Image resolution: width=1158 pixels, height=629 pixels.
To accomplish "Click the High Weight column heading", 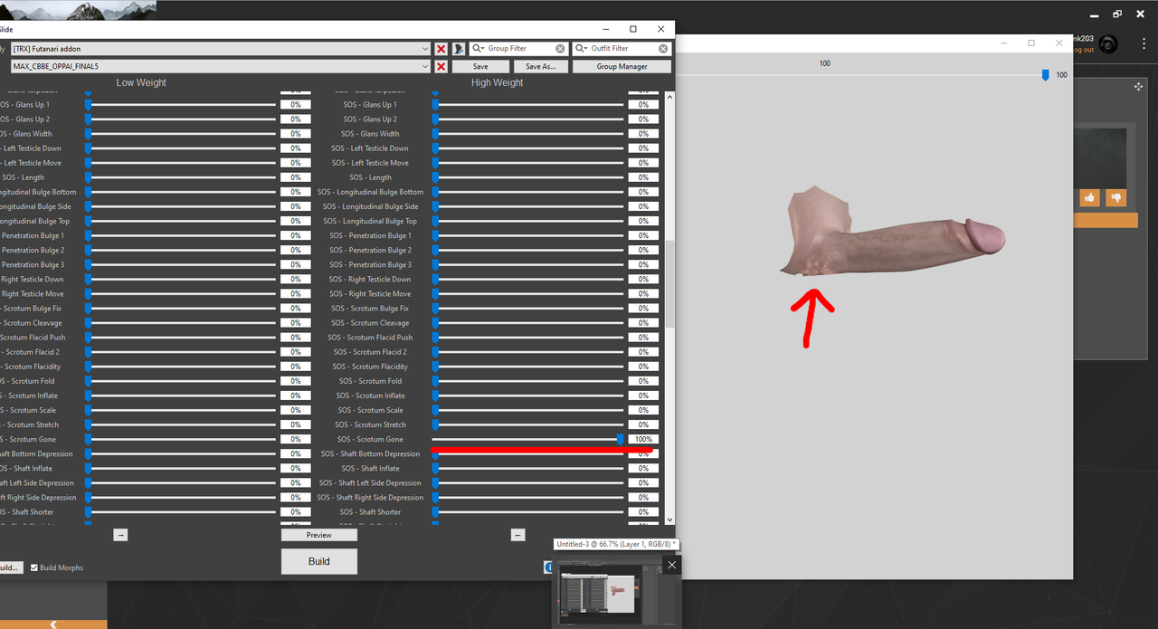I will pos(497,82).
